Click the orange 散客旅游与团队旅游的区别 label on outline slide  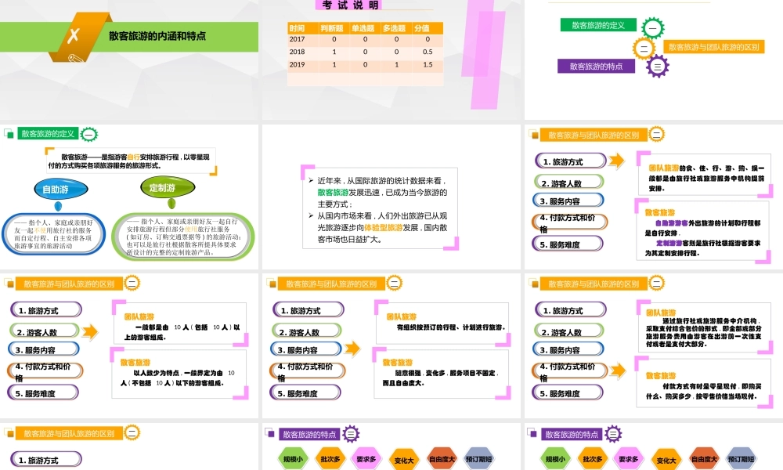(x=713, y=47)
